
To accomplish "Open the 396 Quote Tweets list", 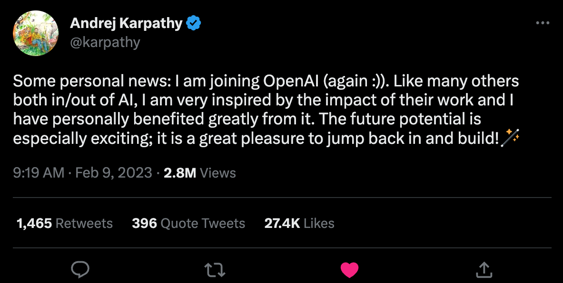I will (x=188, y=224).
